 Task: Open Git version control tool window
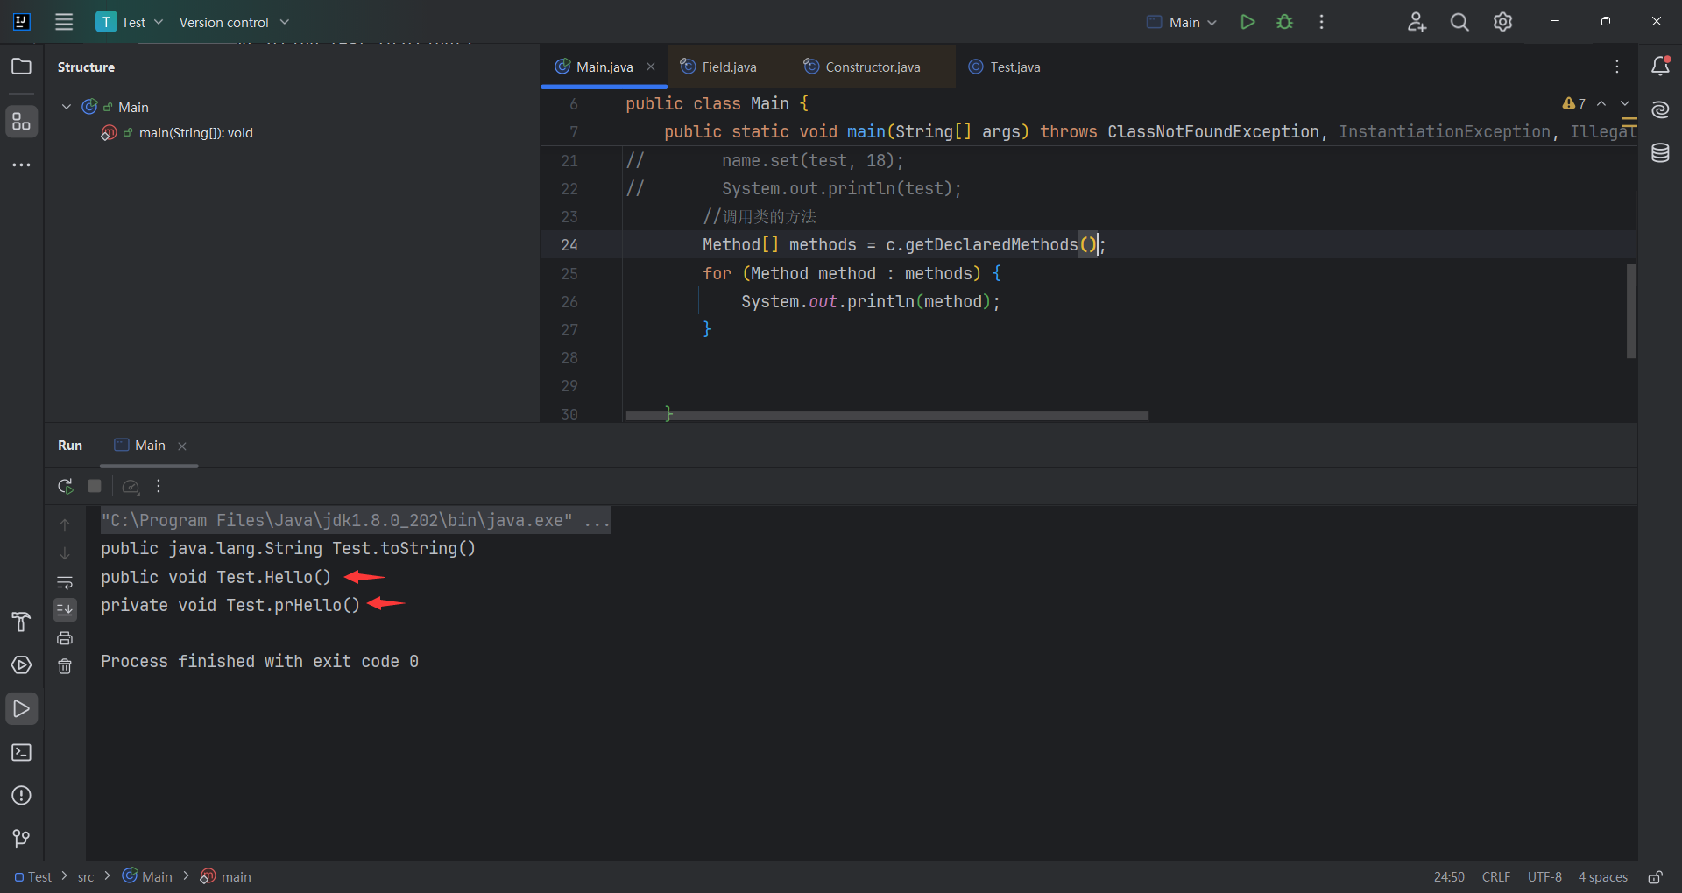pyautogui.click(x=21, y=839)
